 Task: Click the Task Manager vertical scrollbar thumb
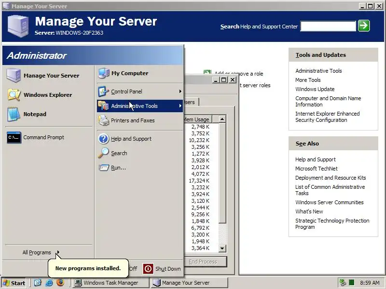click(x=222, y=173)
